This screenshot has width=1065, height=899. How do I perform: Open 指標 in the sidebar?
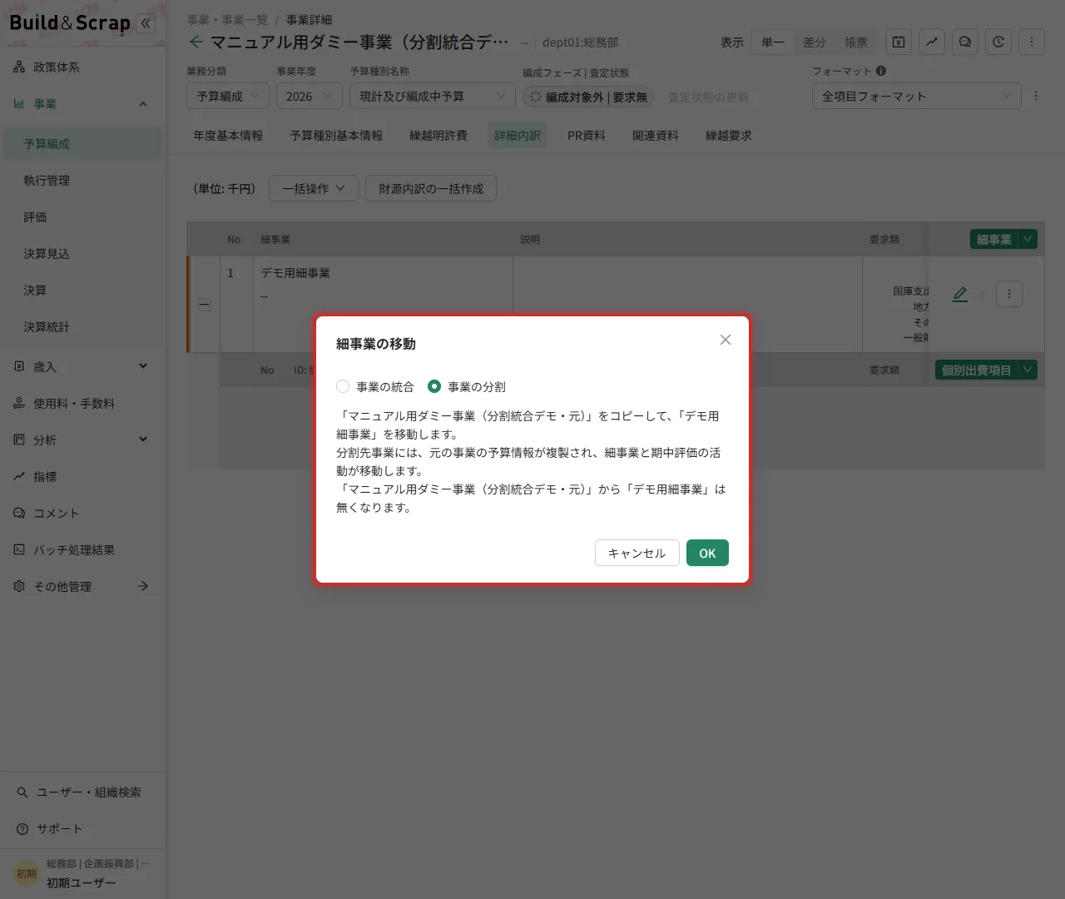pyautogui.click(x=82, y=476)
